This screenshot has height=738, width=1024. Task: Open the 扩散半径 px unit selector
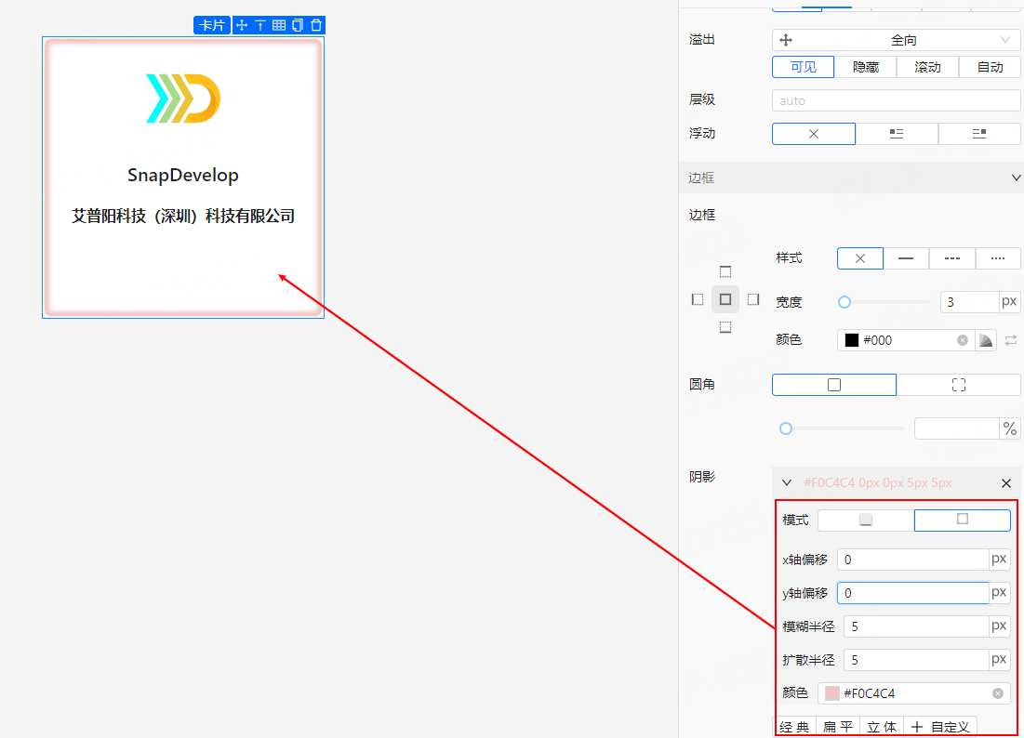pyautogui.click(x=999, y=660)
